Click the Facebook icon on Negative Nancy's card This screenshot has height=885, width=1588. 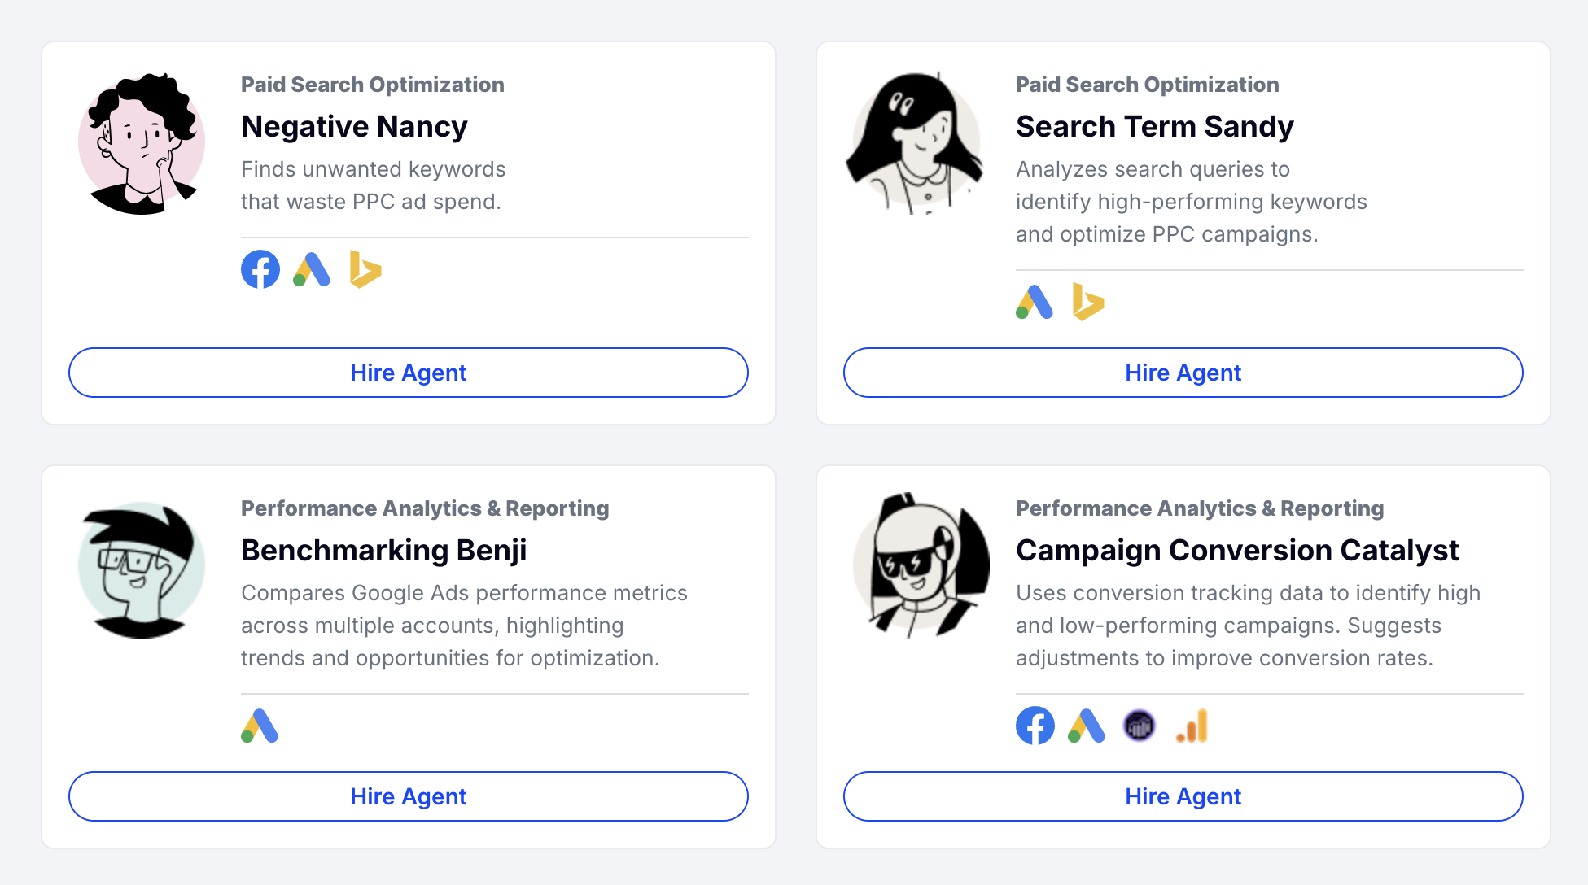(260, 269)
